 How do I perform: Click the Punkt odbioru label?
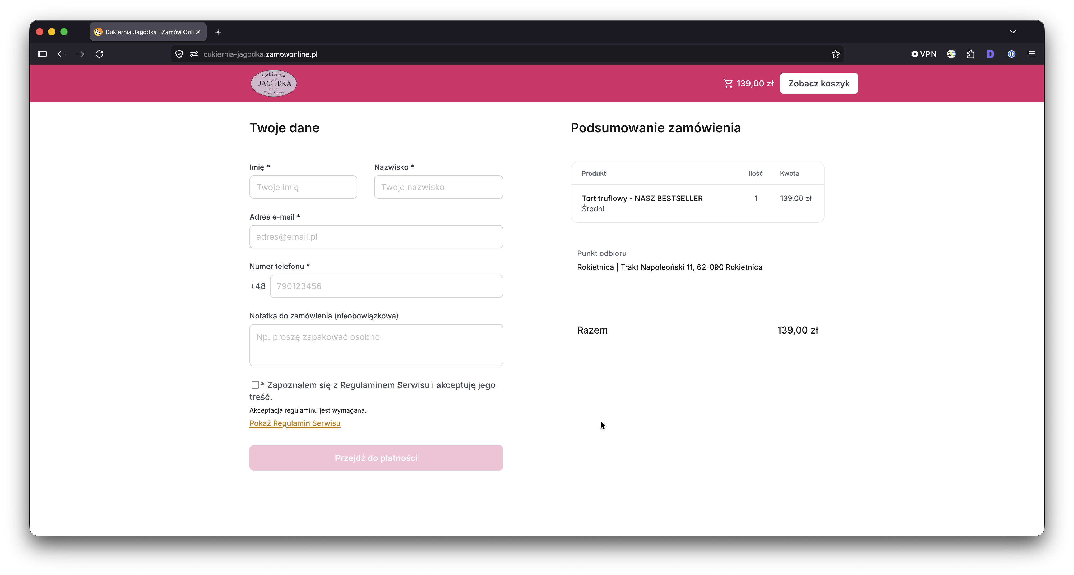point(602,253)
